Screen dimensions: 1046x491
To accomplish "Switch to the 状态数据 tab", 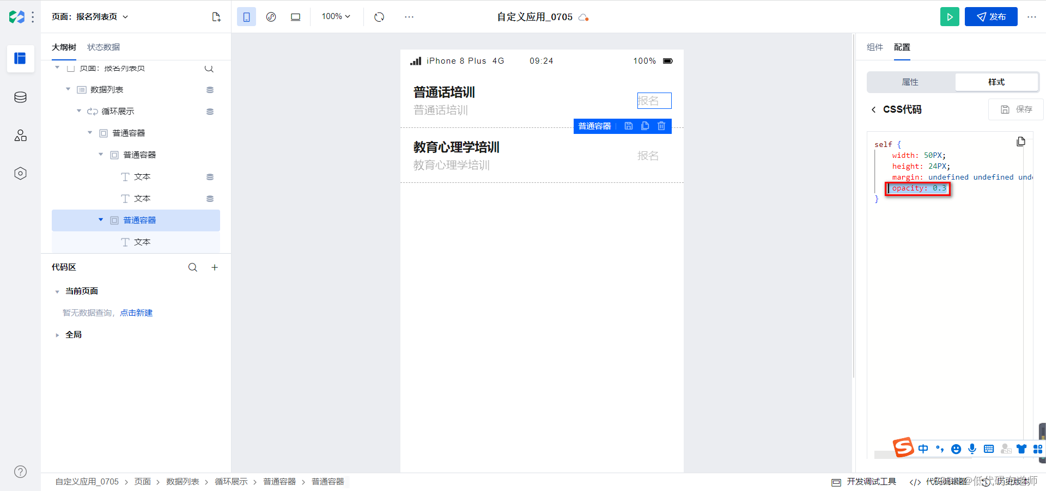I will (x=104, y=47).
